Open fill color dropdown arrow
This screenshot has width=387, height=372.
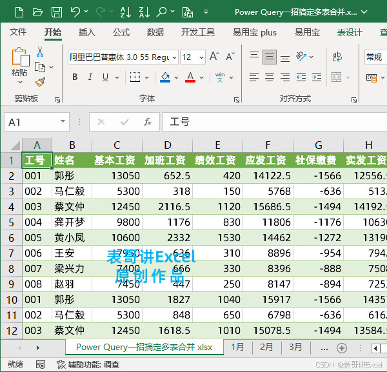176,78
